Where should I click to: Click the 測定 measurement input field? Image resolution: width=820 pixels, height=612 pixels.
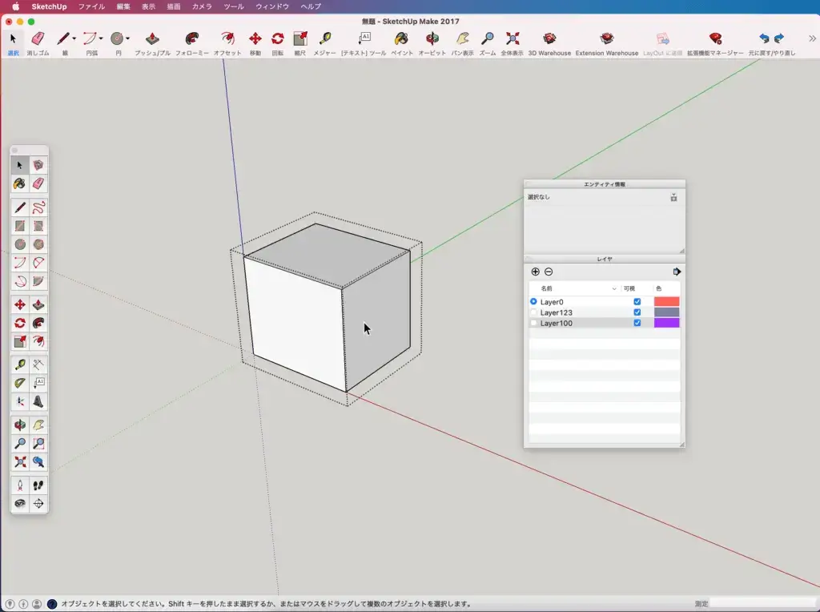[x=762, y=604]
